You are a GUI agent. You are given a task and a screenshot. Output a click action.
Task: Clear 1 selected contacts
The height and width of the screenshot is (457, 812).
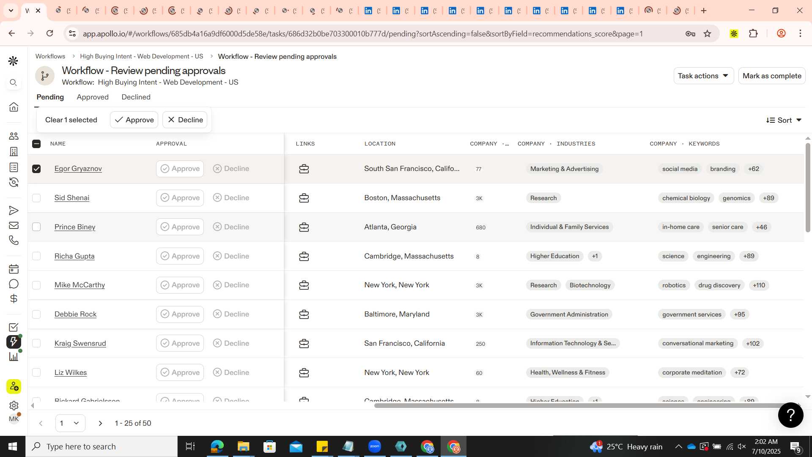click(x=71, y=120)
